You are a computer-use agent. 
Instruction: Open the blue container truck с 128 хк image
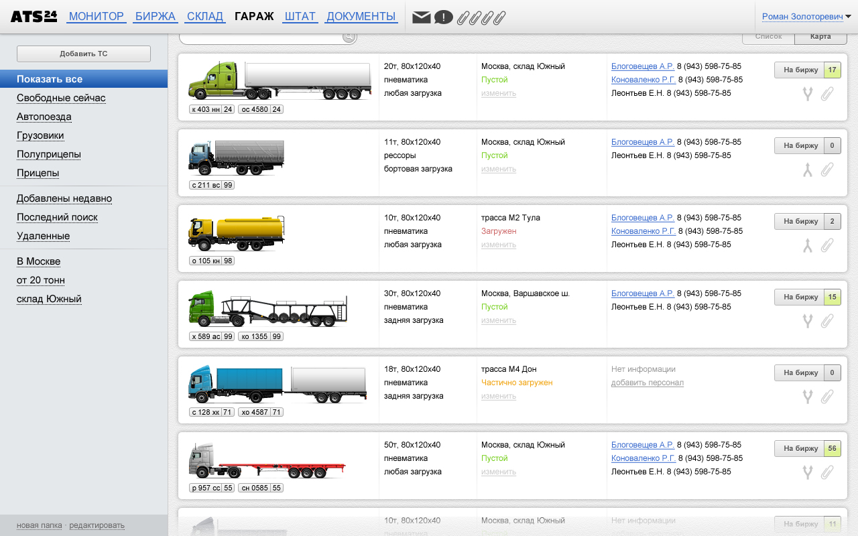tap(278, 385)
